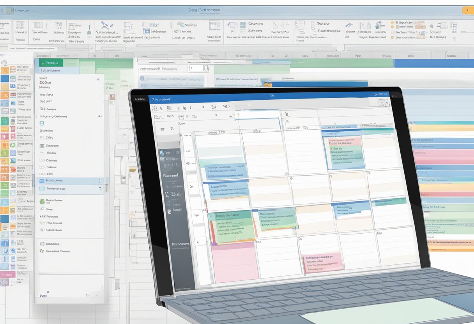The width and height of the screenshot is (474, 324).
Task: Select the green highlighted tab in left panel
Action: (x=49, y=63)
